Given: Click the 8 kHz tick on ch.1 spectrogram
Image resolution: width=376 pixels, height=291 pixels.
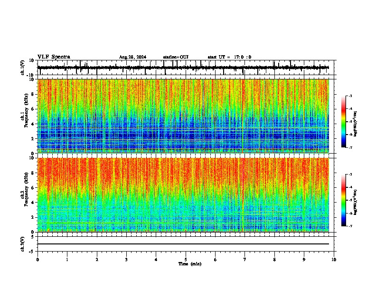Looking at the screenshot, I should click(33, 94).
